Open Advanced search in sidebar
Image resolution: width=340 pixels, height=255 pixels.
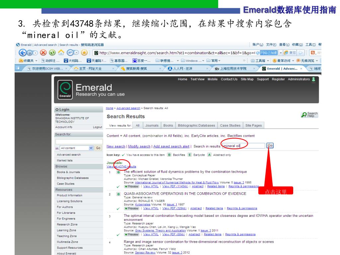pyautogui.click(x=69, y=155)
